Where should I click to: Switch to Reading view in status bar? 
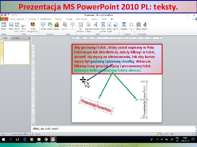pos(165,134)
